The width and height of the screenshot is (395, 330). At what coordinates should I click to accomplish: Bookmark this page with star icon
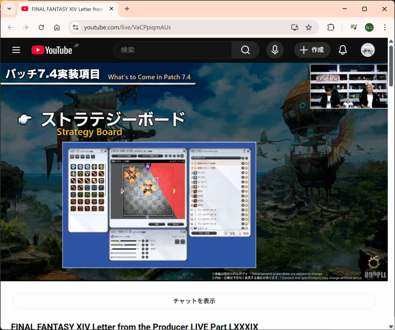(x=309, y=27)
